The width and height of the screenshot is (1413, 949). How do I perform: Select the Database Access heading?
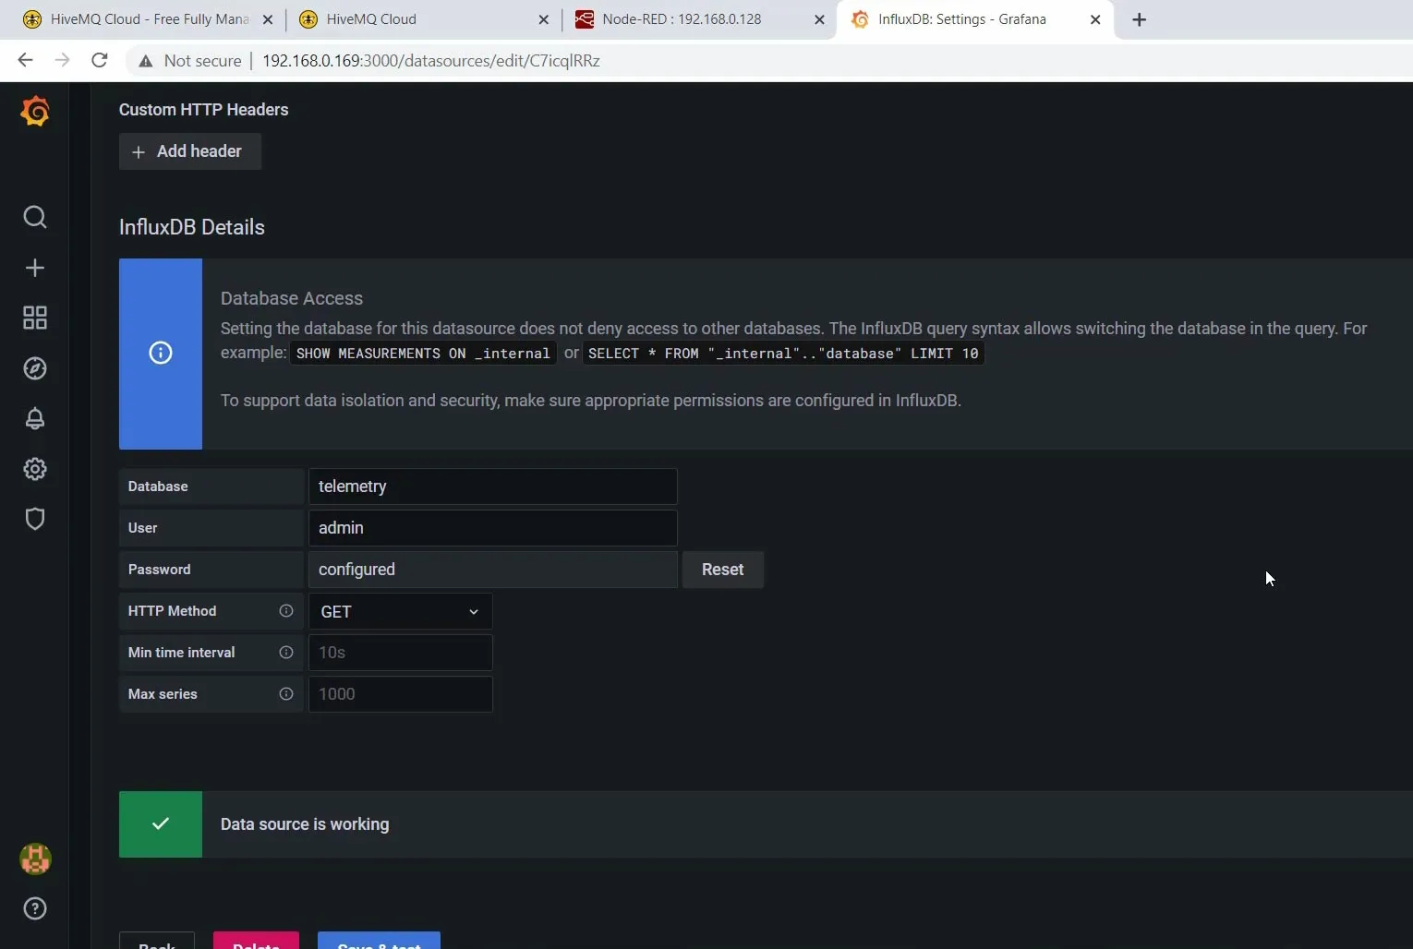(x=292, y=298)
